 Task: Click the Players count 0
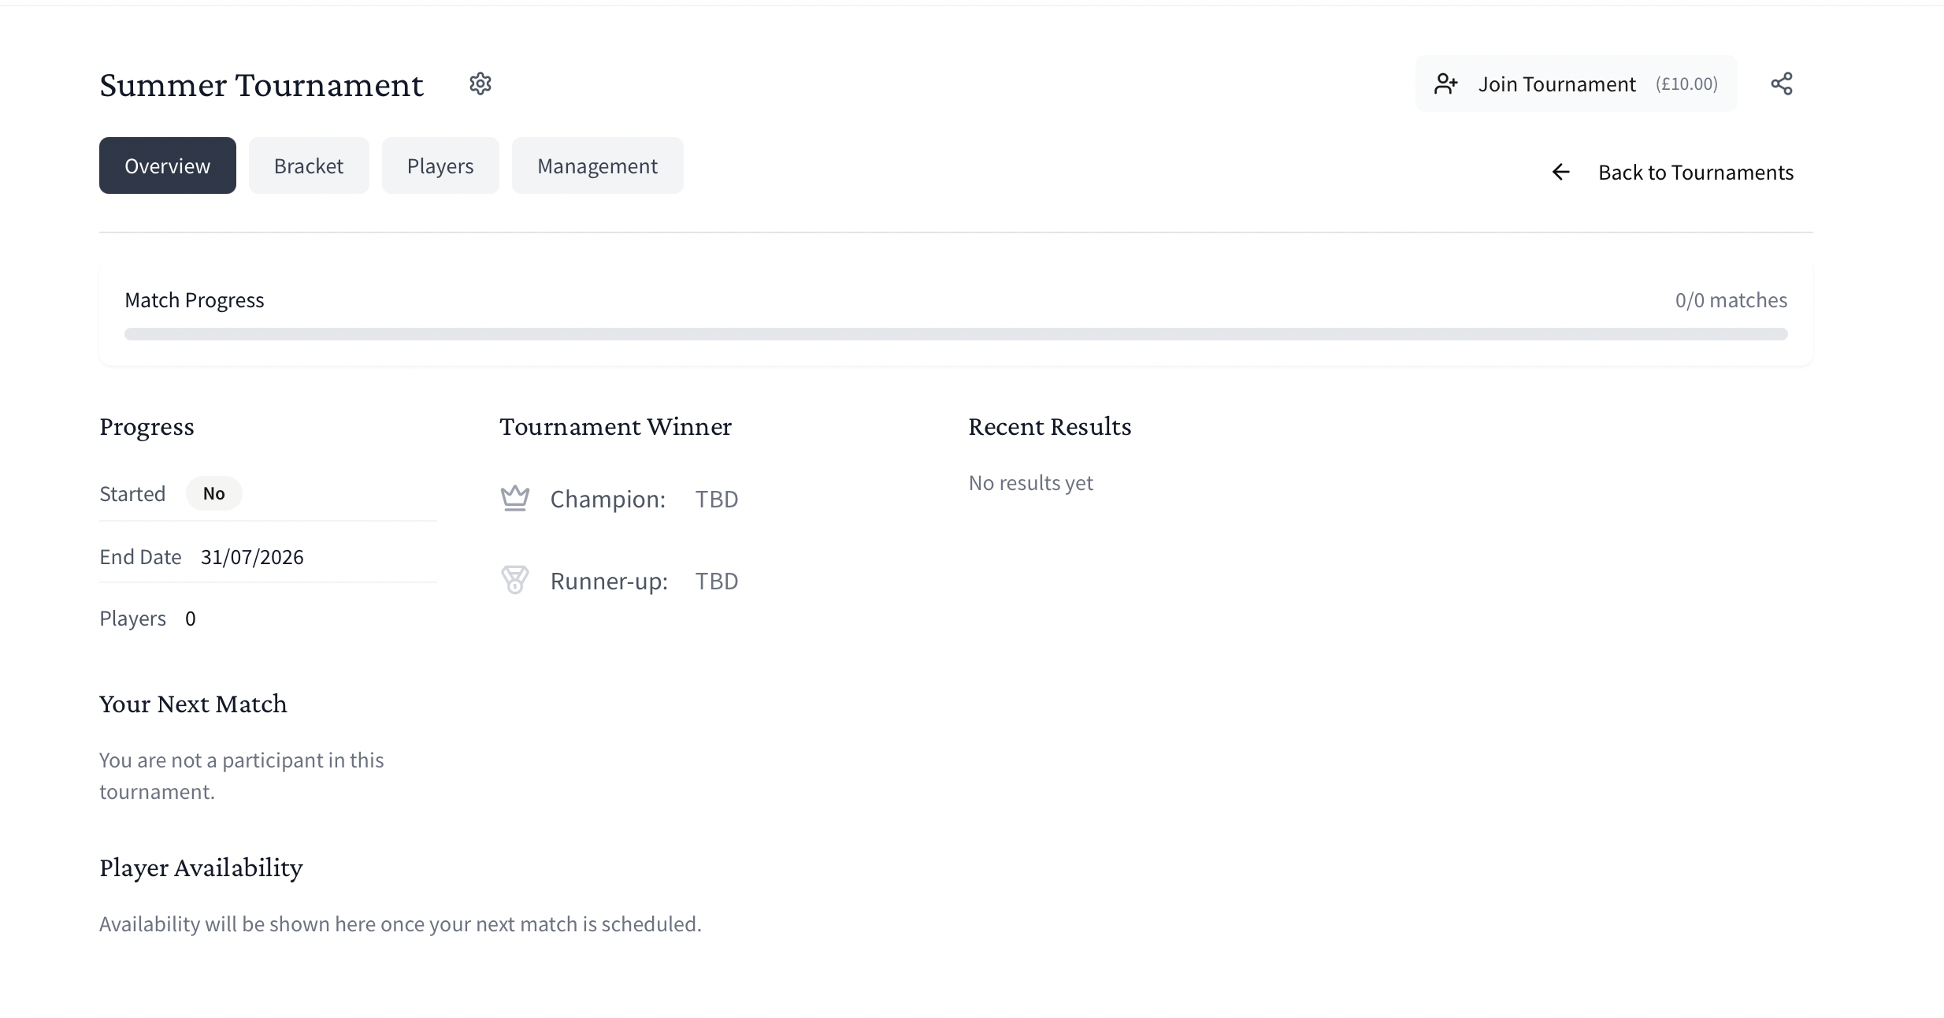(191, 619)
